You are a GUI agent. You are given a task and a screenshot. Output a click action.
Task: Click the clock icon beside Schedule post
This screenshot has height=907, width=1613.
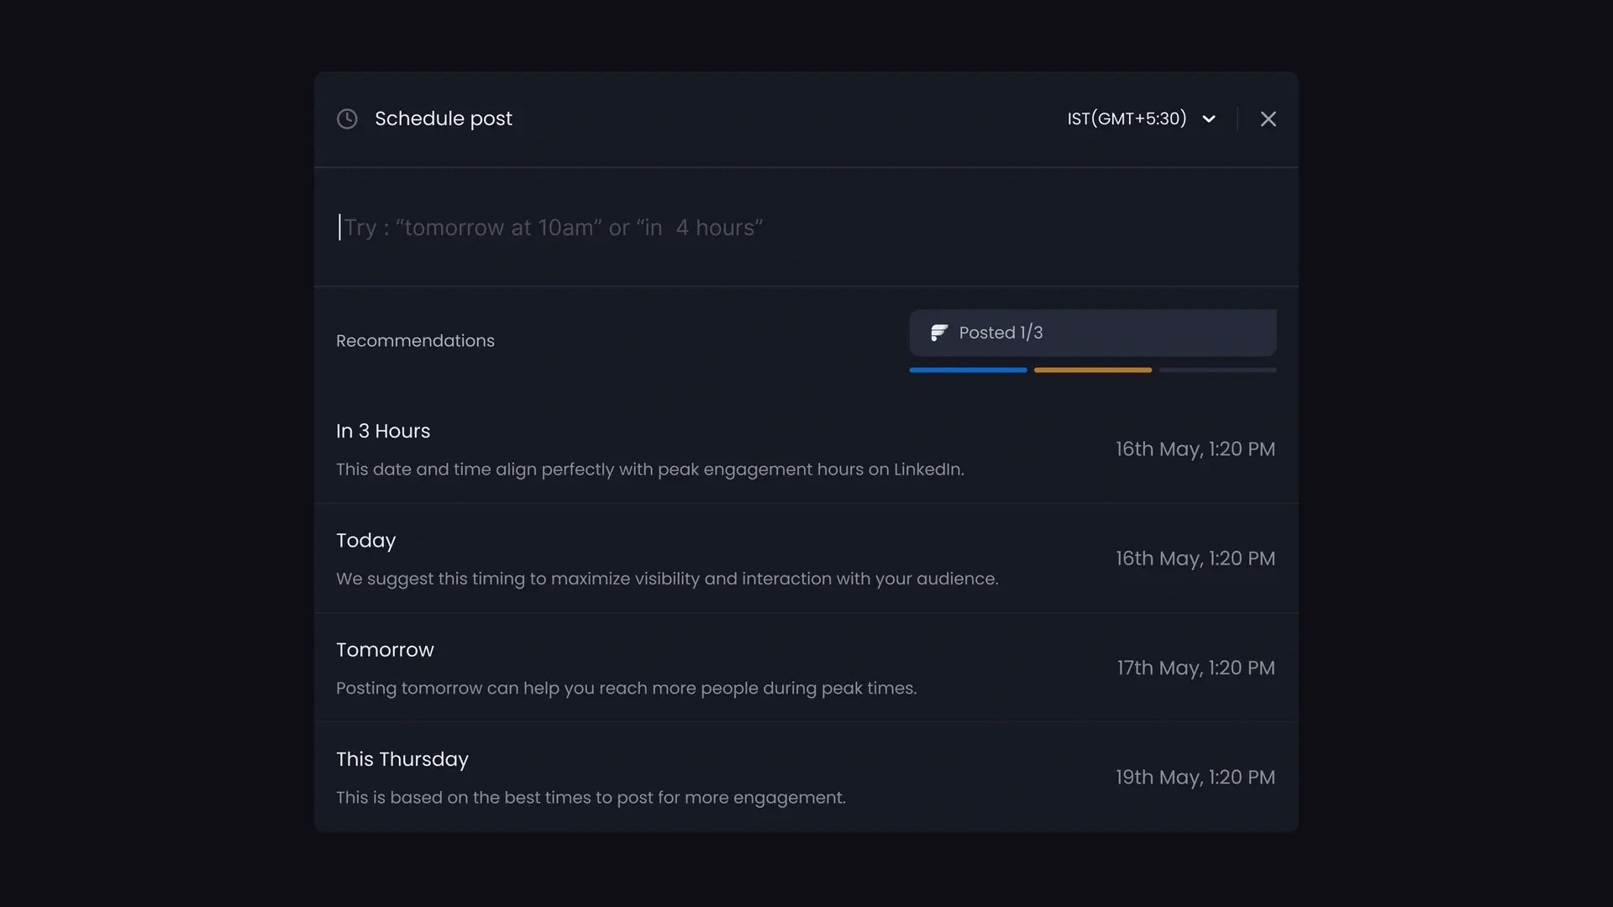tap(347, 119)
